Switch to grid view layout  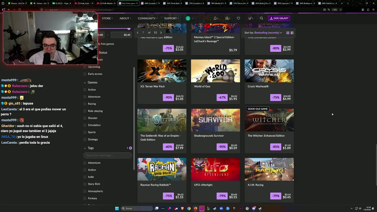coord(288,33)
